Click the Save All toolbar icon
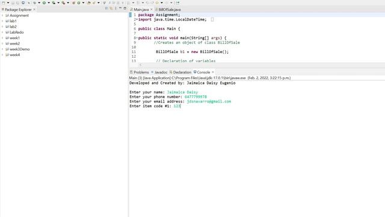 [17, 2]
